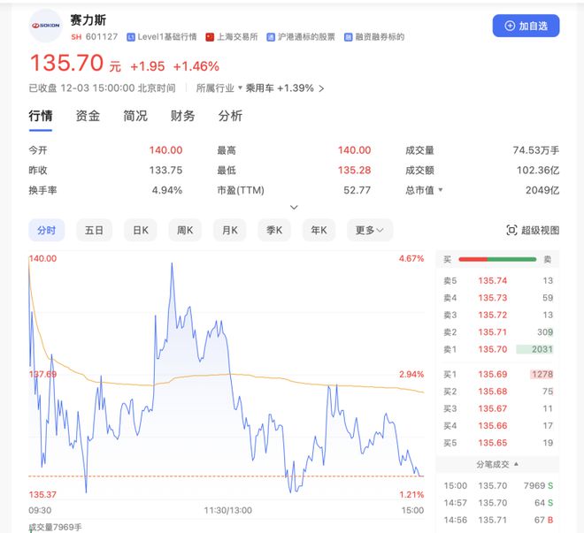Click the 买4 price 135.66

tap(492, 425)
